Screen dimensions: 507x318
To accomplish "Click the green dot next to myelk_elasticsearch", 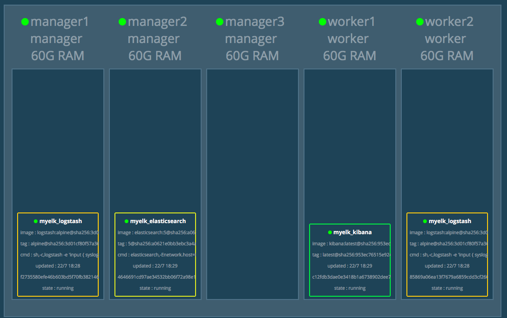I will pos(127,221).
